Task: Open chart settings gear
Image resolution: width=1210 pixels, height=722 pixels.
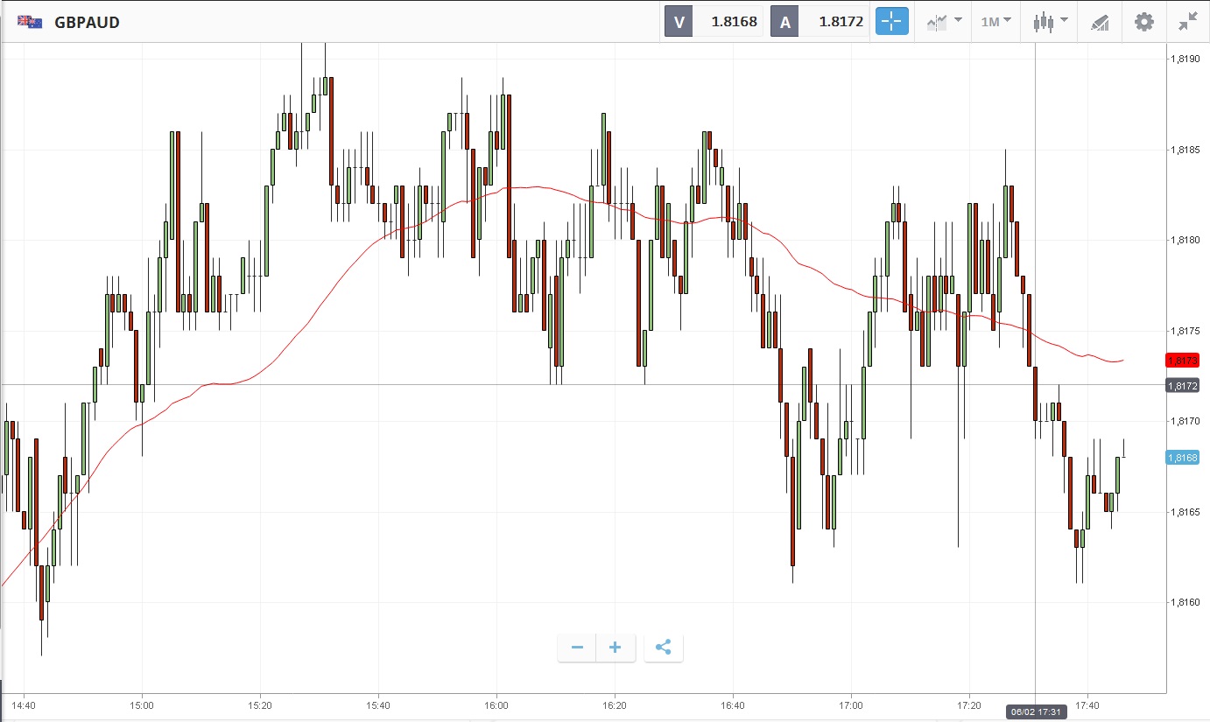Action: 1144,22
